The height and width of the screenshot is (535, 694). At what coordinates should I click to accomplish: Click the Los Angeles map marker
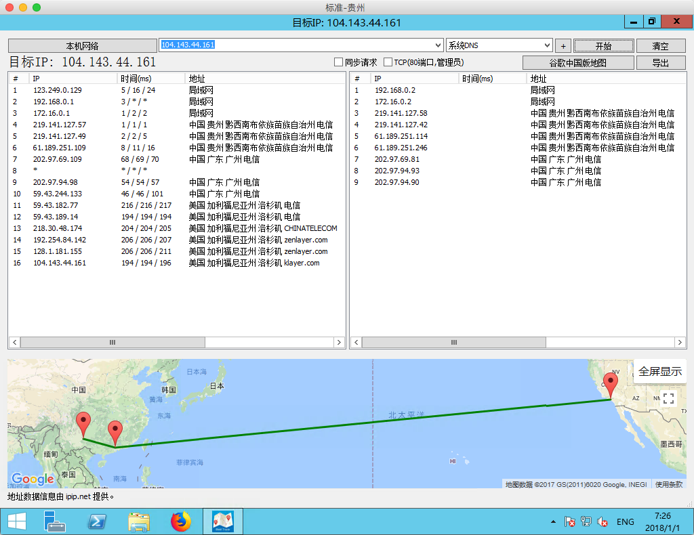tap(611, 385)
